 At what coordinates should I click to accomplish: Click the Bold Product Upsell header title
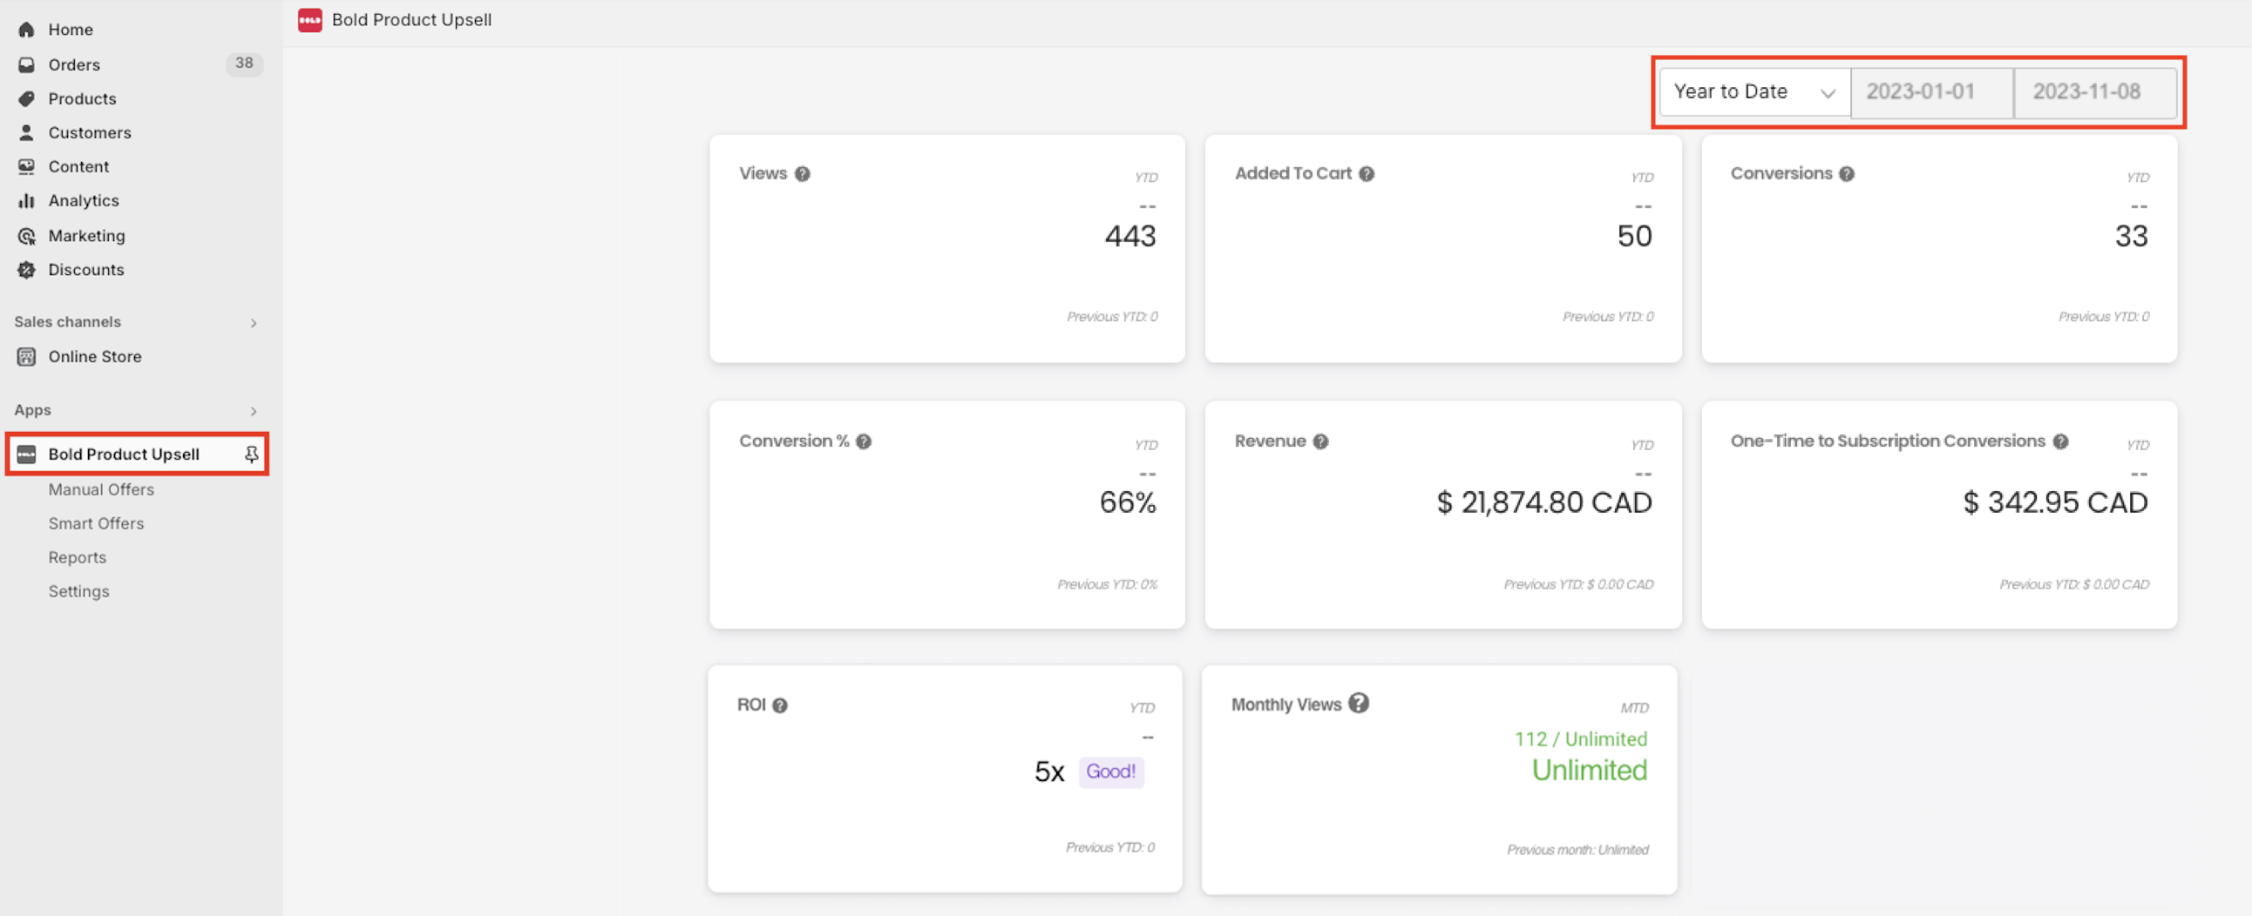(411, 20)
